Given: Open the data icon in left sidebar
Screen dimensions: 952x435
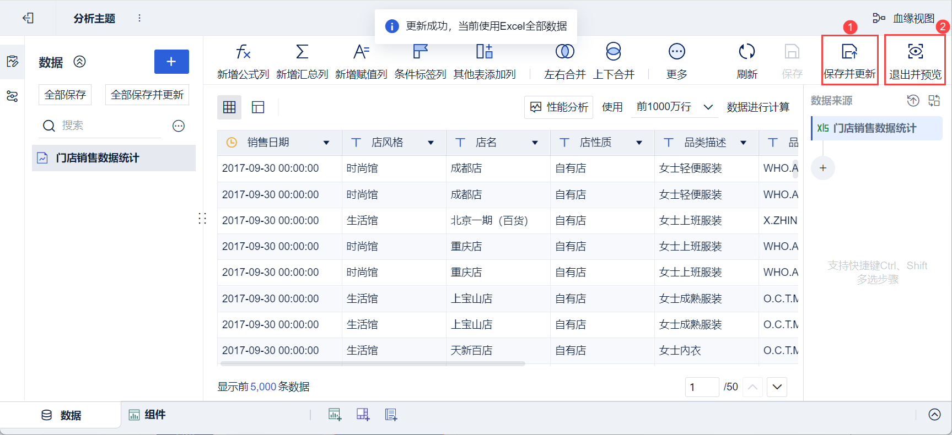Looking at the screenshot, I should [12, 61].
